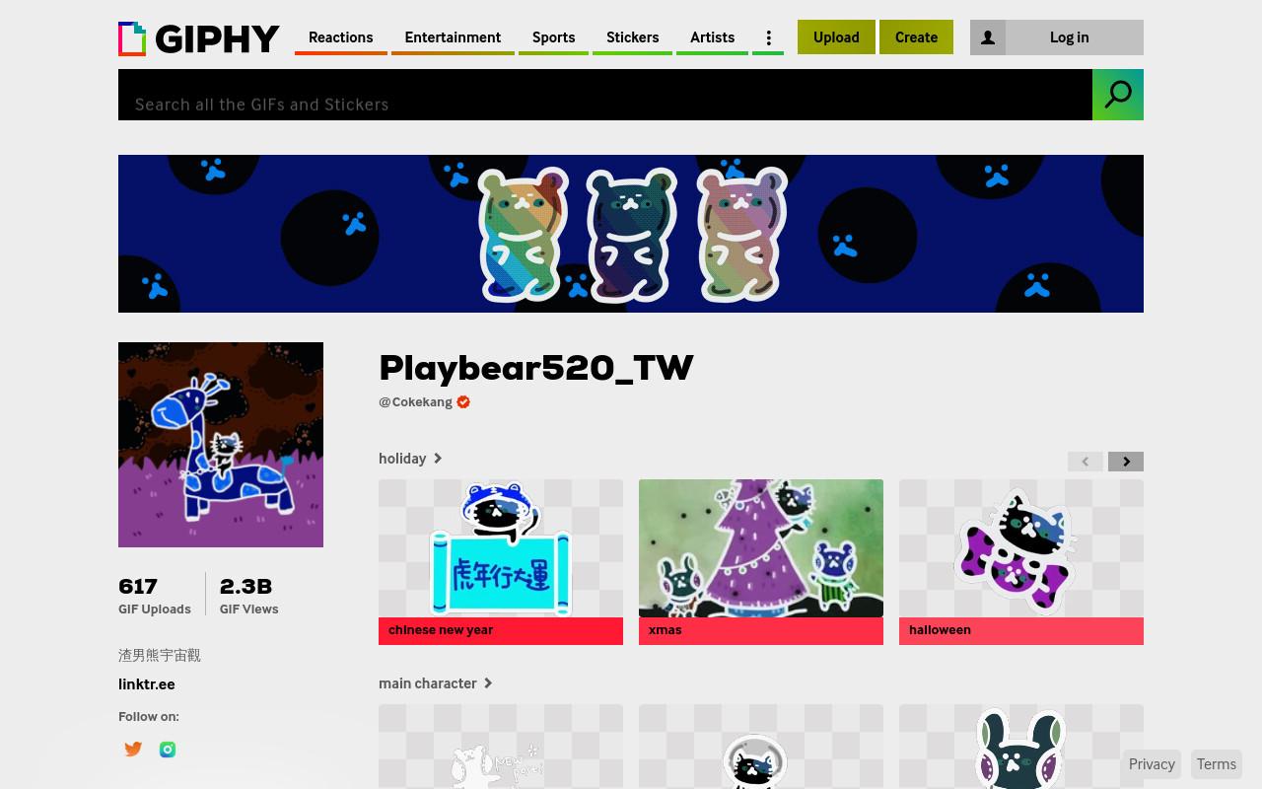Expand the main character collection chevron

coord(487,683)
